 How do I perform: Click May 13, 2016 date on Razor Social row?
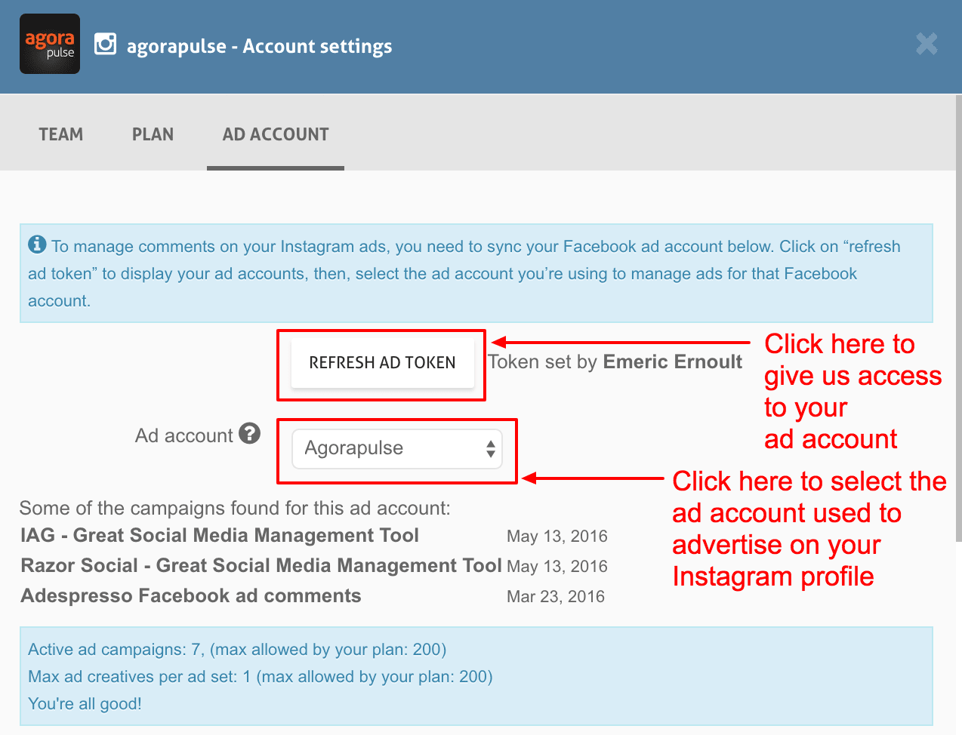(557, 567)
